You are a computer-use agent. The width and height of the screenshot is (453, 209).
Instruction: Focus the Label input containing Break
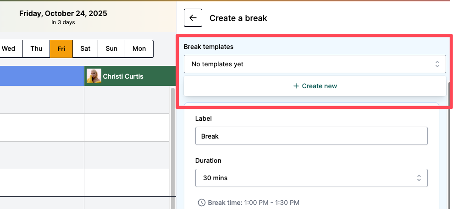311,136
